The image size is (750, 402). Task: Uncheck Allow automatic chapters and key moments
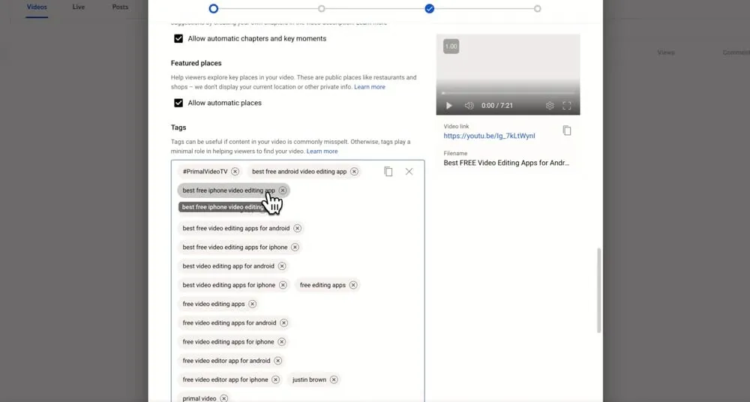pyautogui.click(x=178, y=38)
